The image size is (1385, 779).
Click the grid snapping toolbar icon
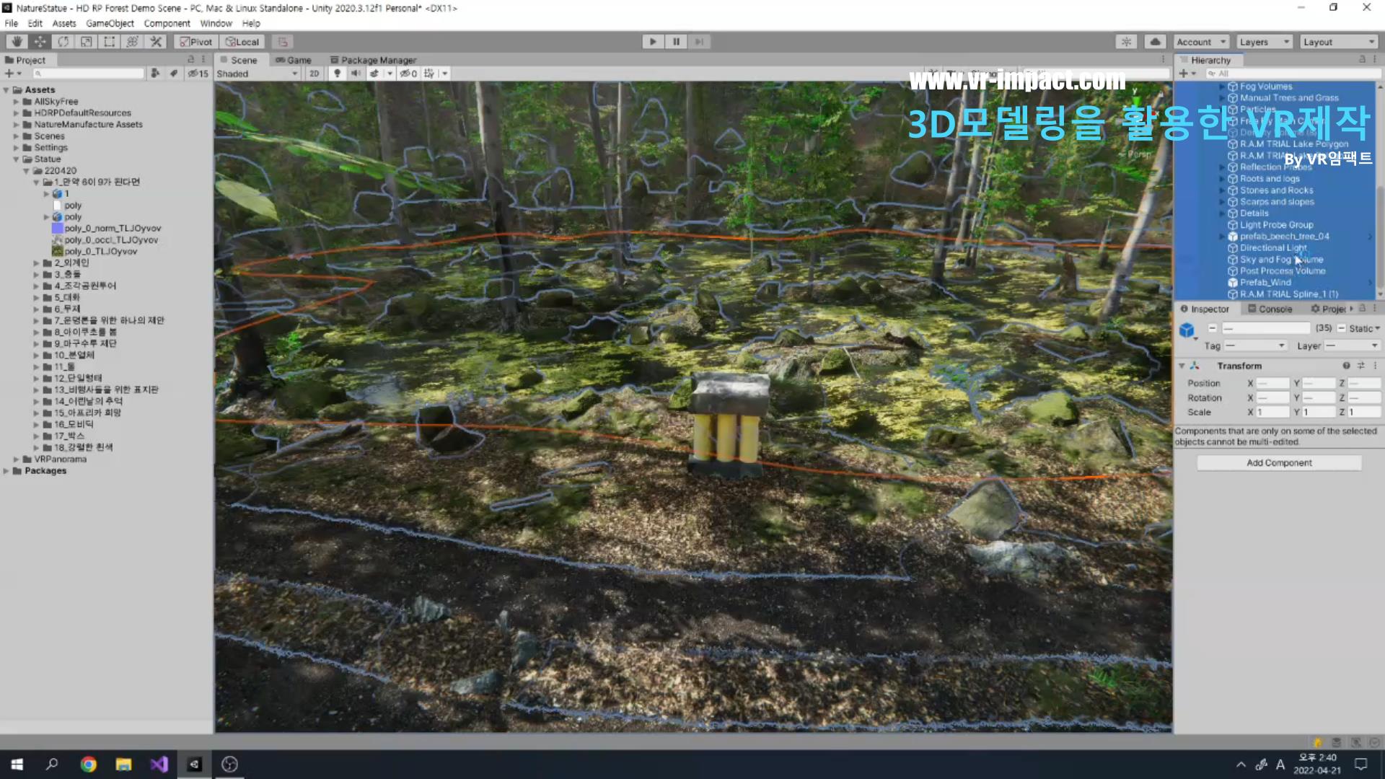tap(283, 42)
